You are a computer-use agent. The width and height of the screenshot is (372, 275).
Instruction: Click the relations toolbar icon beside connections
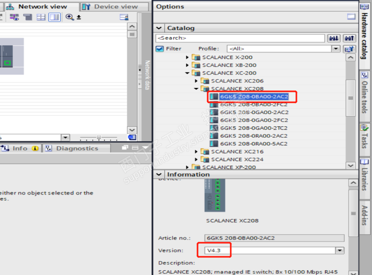(x=28, y=17)
